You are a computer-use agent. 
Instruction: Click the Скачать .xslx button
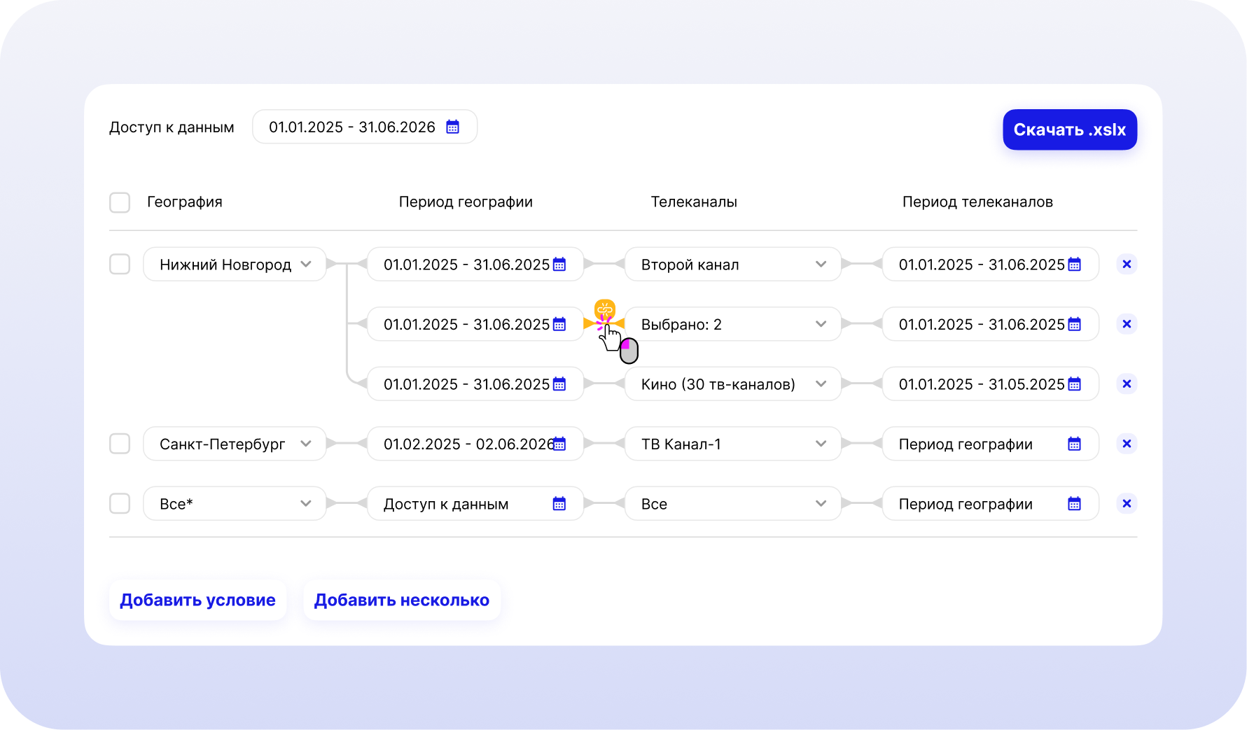1070,129
